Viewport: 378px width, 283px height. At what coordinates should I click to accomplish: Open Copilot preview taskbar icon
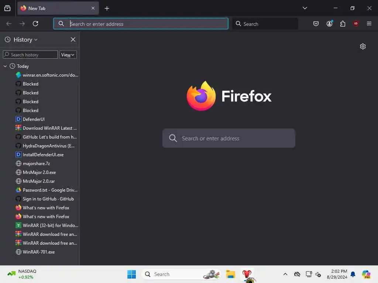366,274
